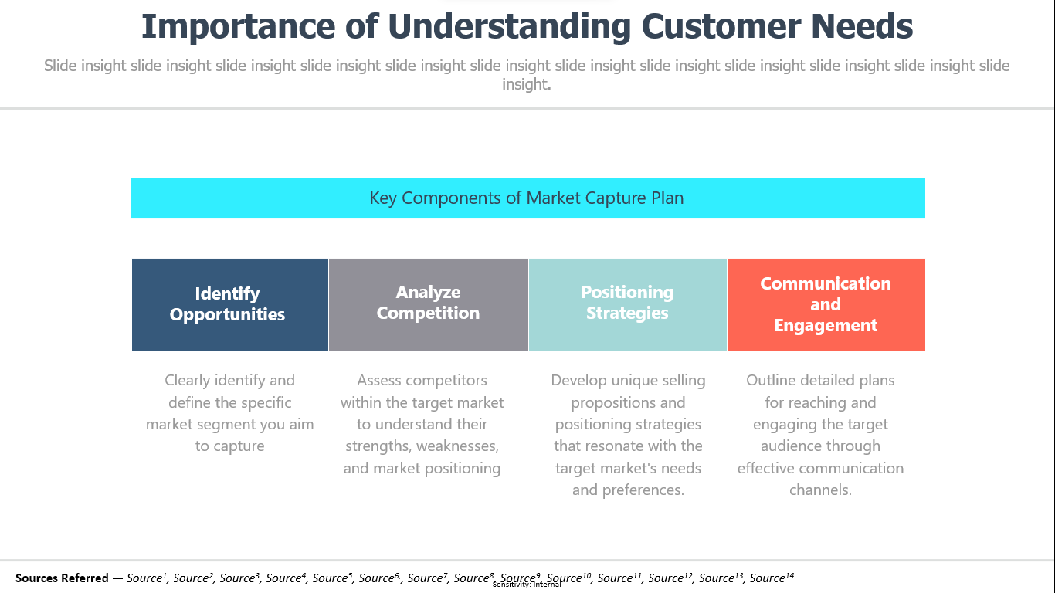This screenshot has width=1055, height=593.
Task: Click the slide title 'Importance of Understanding Customer Needs'
Action: (x=527, y=26)
